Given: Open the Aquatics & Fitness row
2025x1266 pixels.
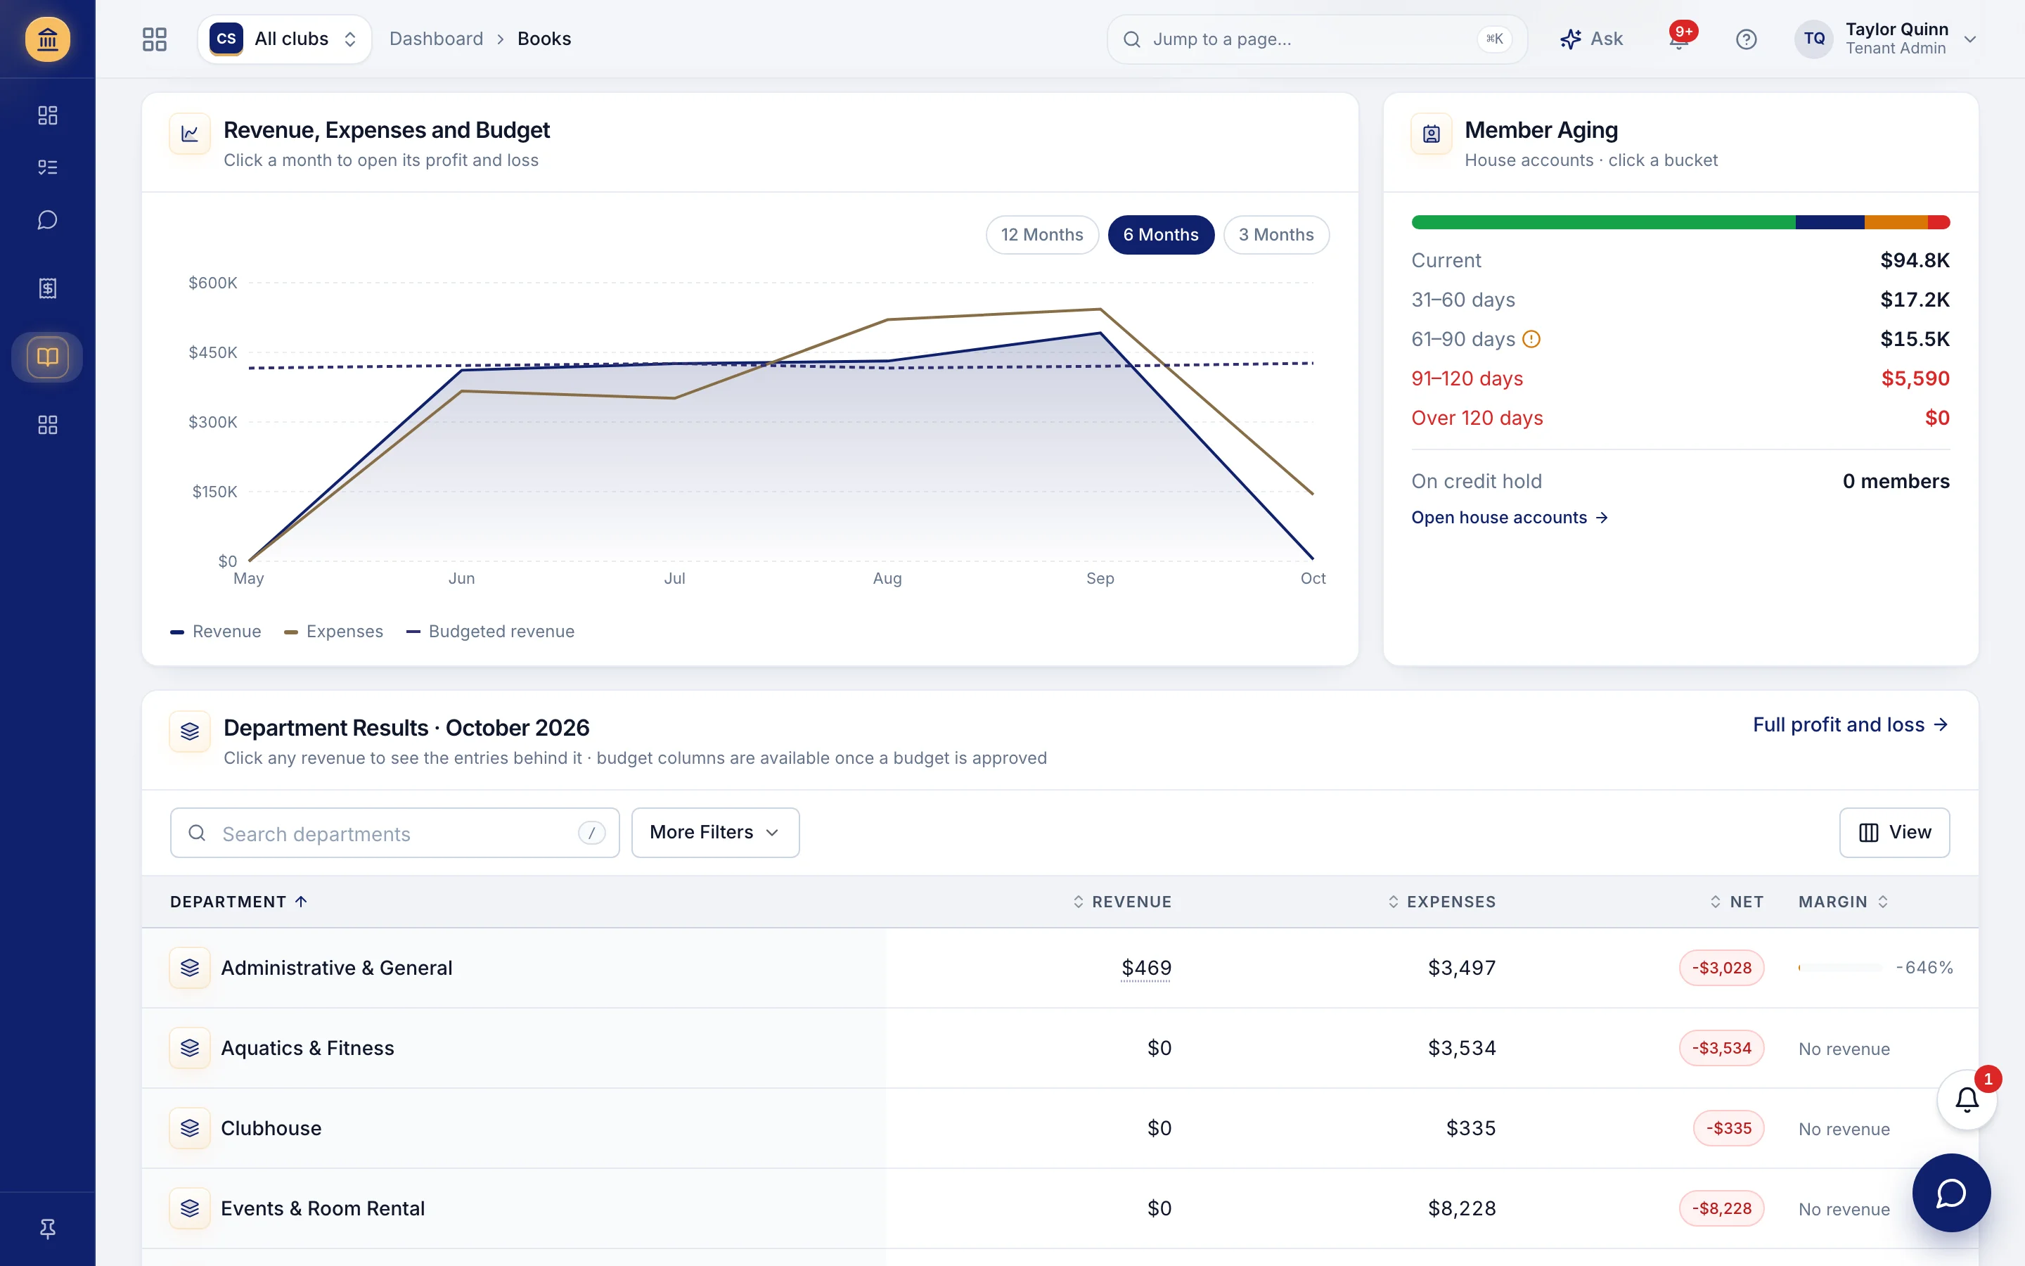Looking at the screenshot, I should 1060,1048.
